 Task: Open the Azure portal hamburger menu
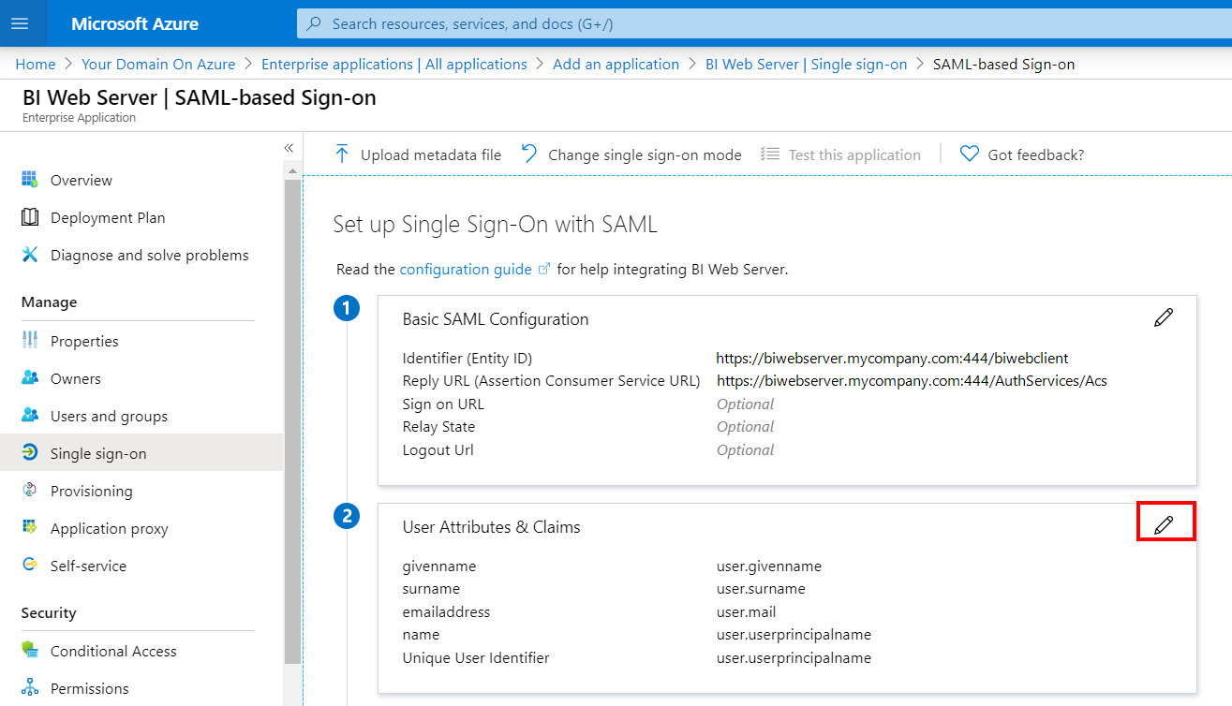(20, 23)
